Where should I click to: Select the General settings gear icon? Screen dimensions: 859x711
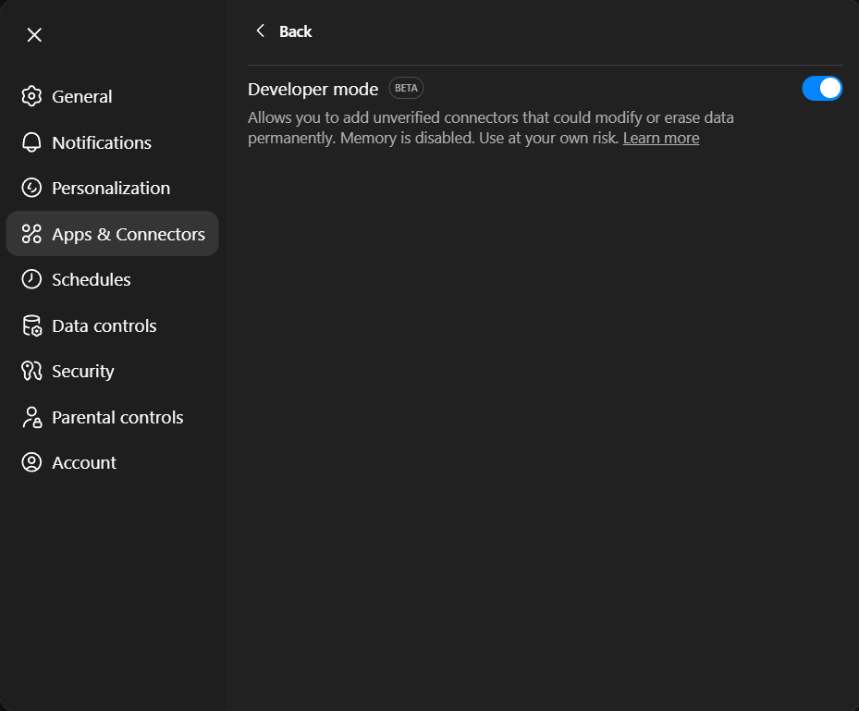click(x=32, y=95)
